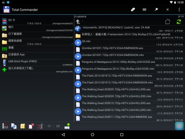
Task: Tap the add-button plus toolbar icon
Action: click(67, 126)
